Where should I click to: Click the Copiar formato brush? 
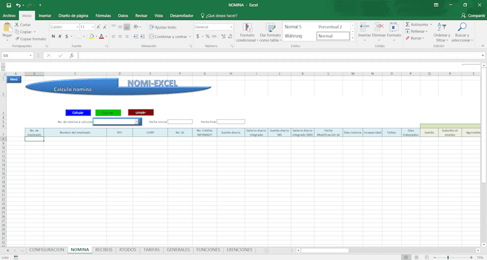click(x=17, y=39)
